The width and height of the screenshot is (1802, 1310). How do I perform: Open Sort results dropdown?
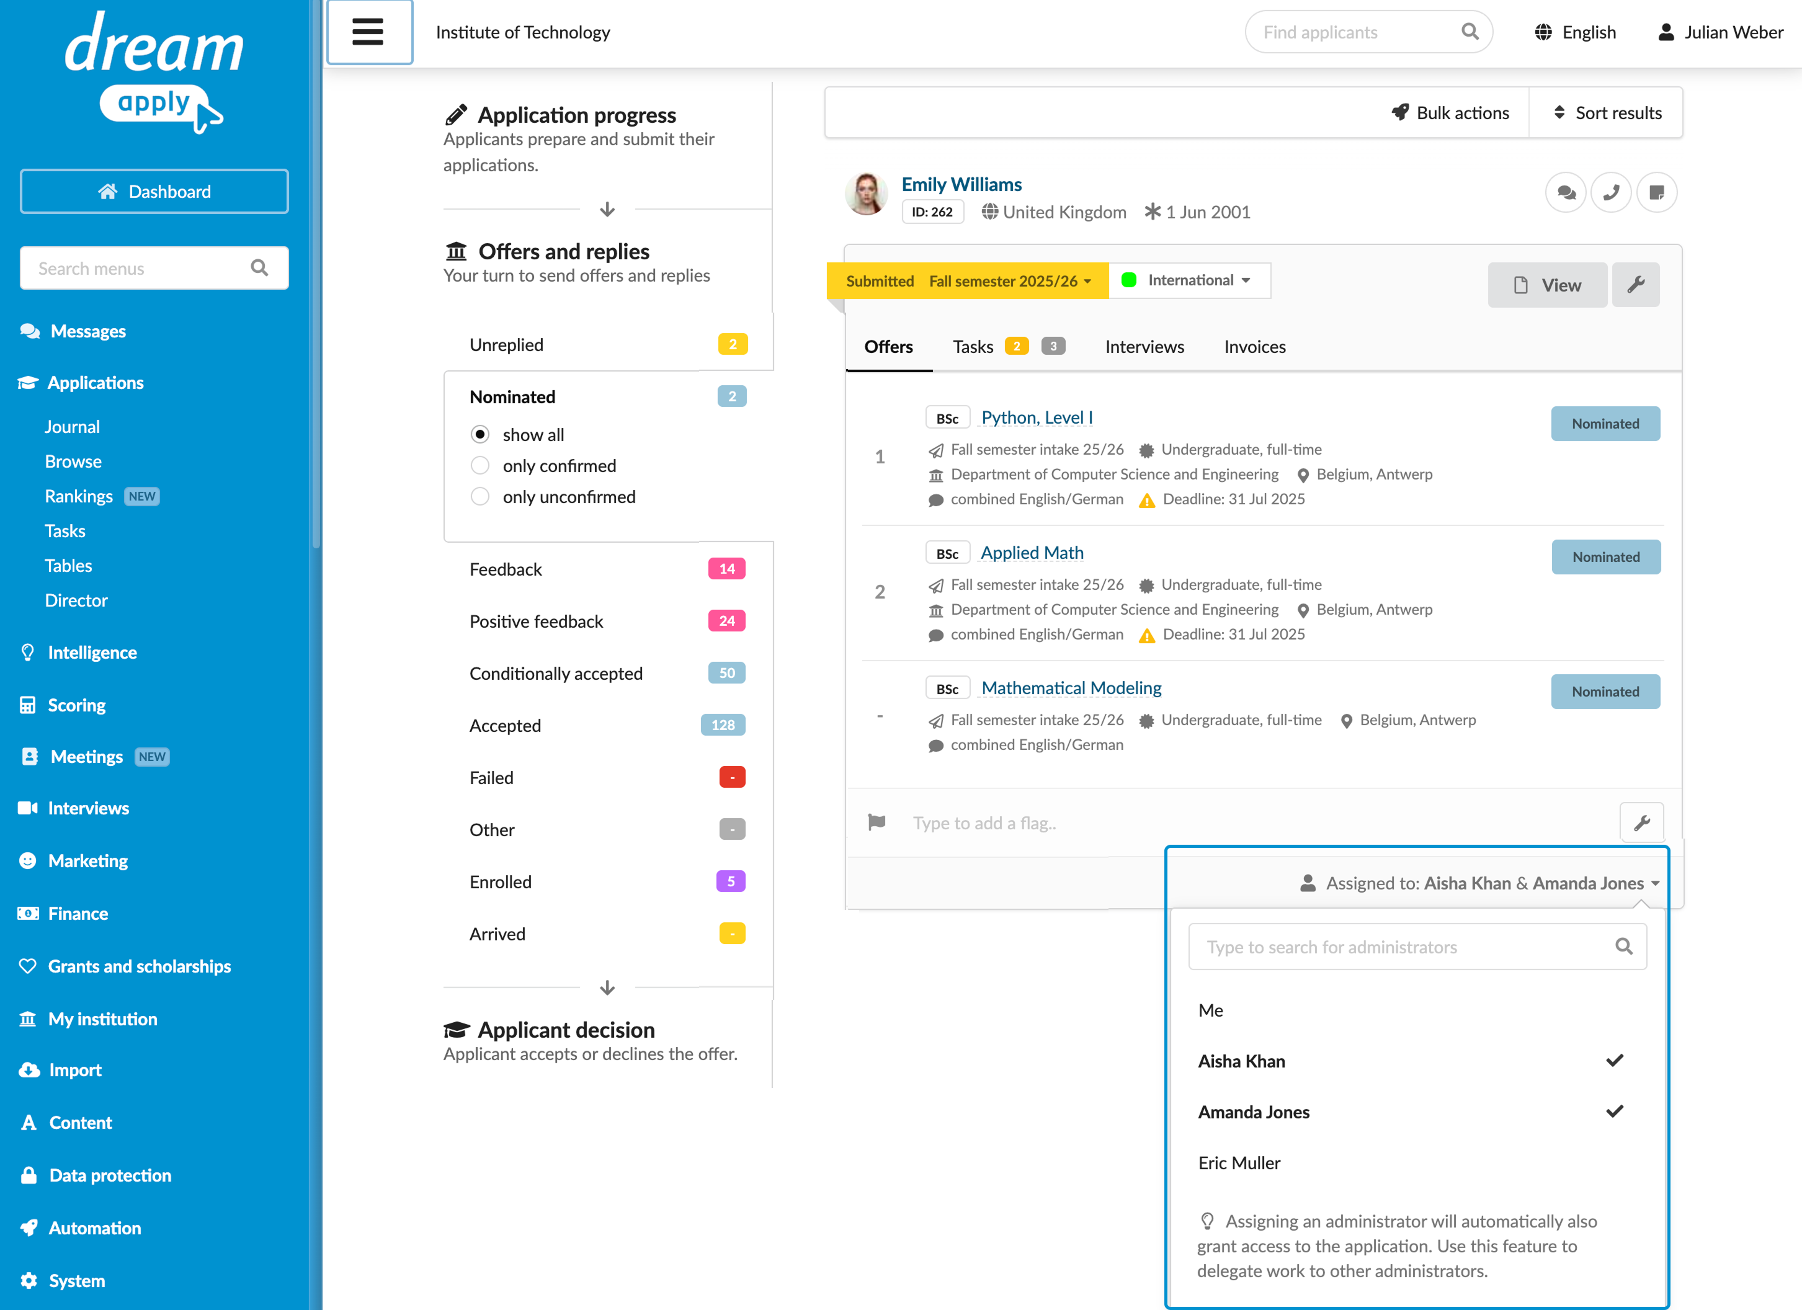[1607, 113]
